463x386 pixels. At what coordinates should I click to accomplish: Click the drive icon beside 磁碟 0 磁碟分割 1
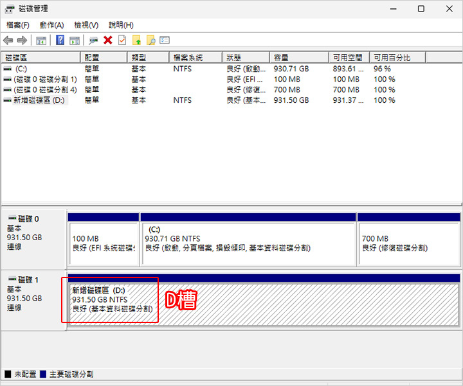tap(7, 80)
